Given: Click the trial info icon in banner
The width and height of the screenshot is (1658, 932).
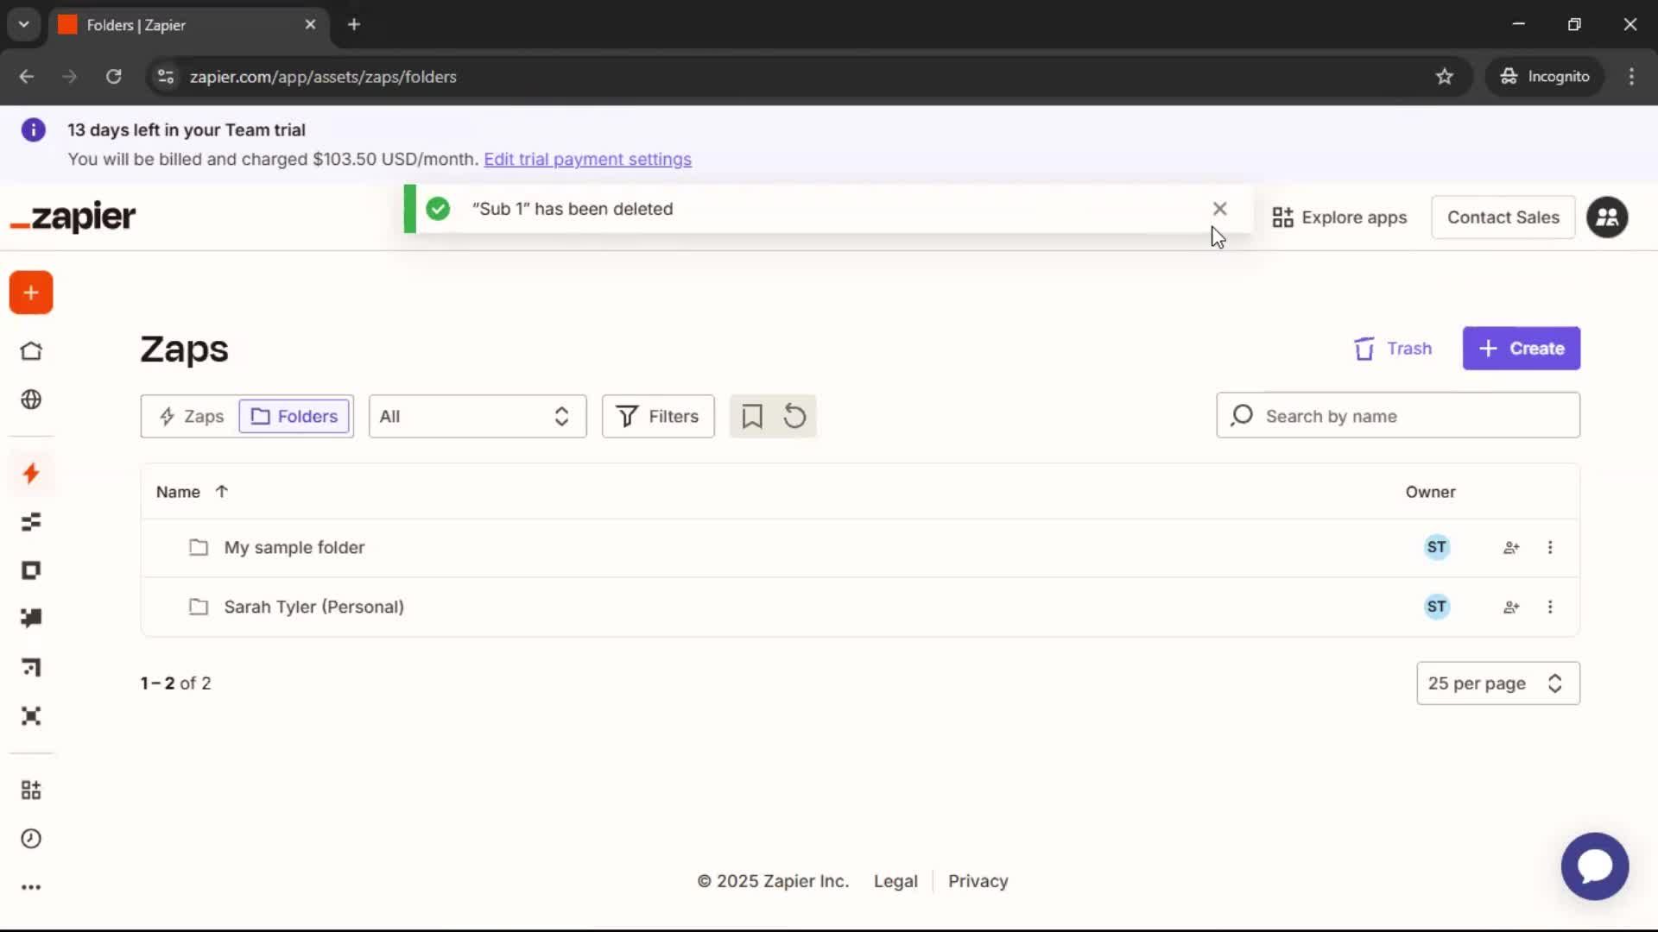Looking at the screenshot, I should tap(33, 130).
